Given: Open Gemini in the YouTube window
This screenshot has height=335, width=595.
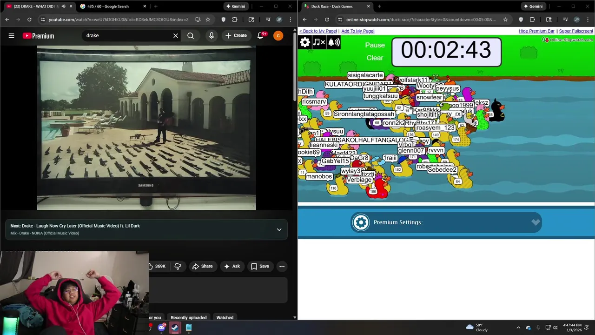Looking at the screenshot, I should [x=235, y=6].
